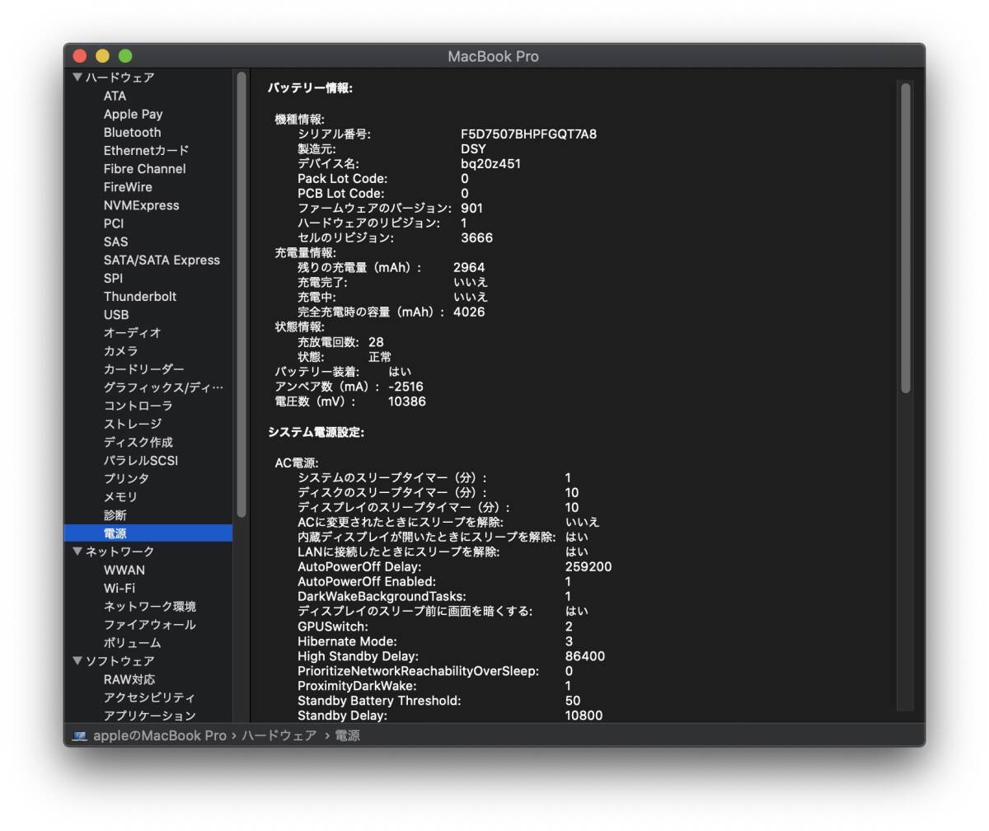Click the Standby Delay value 10800
Screen dimensions: 989x831
pyautogui.click(x=584, y=716)
